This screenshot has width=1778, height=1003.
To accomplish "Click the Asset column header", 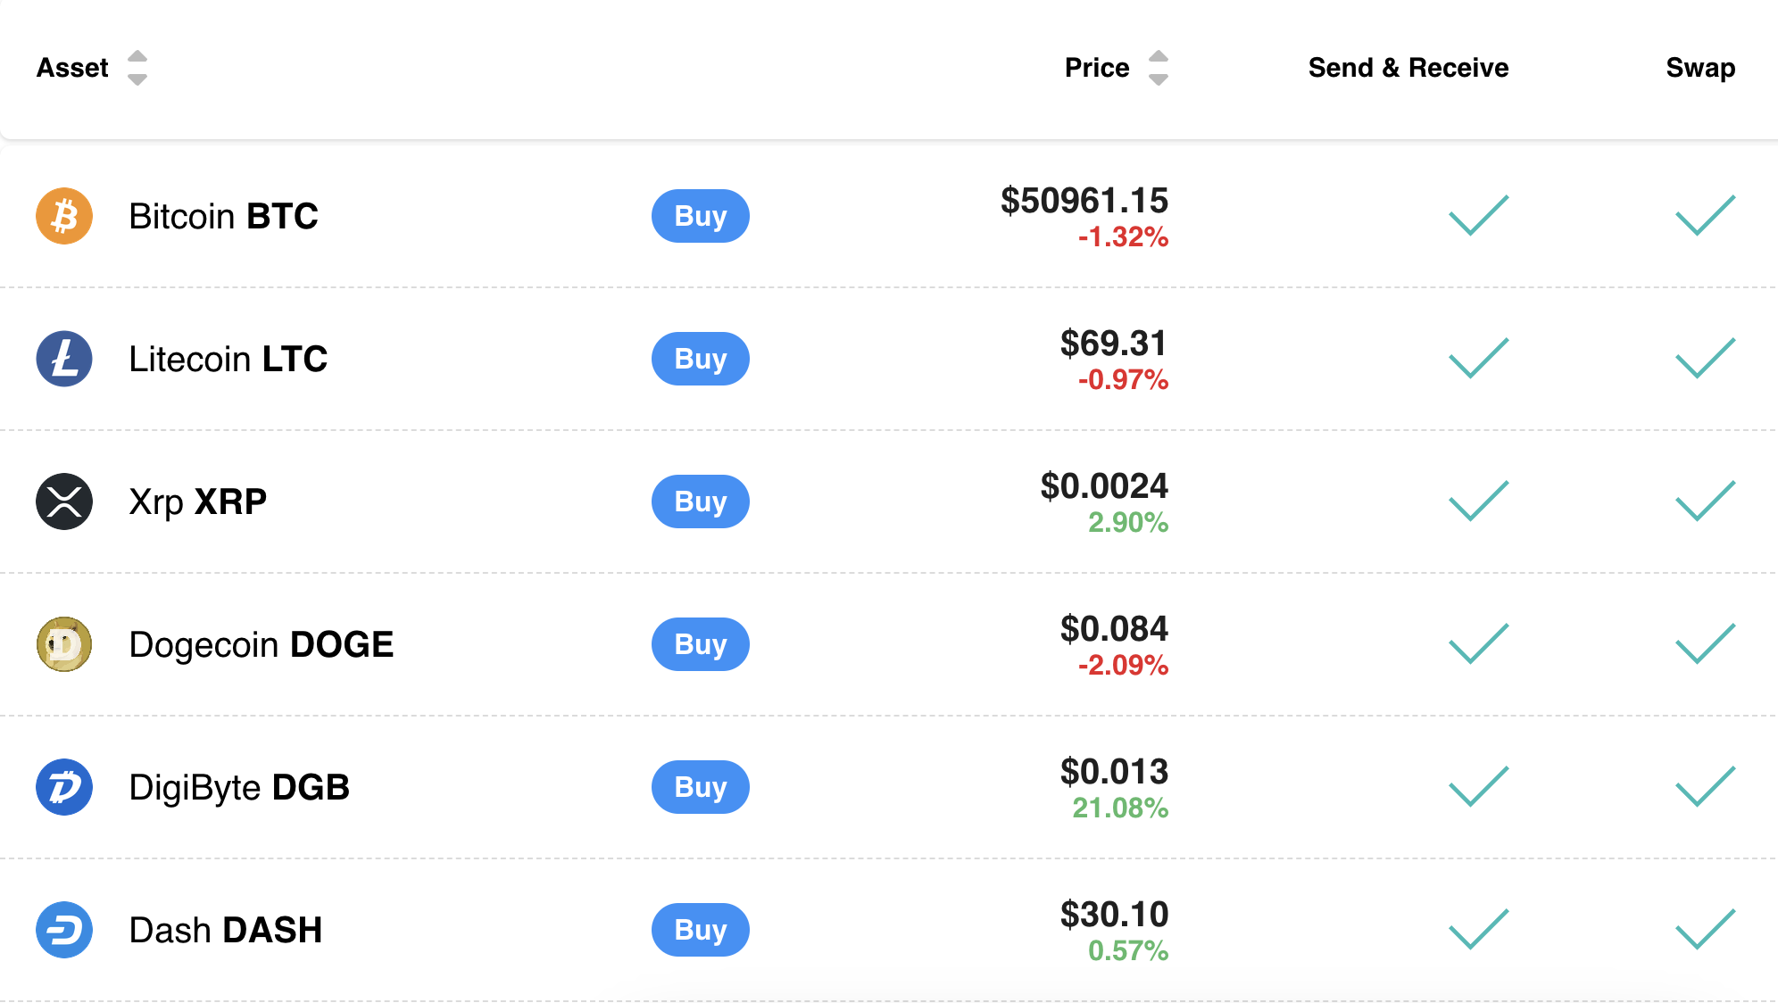I will coord(72,68).
